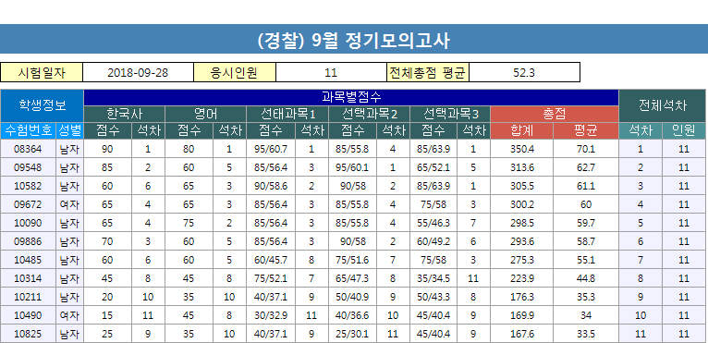This screenshot has height=343, width=708.
Task: Click the title banner 9월 정기모의고사
Action: 354,40
